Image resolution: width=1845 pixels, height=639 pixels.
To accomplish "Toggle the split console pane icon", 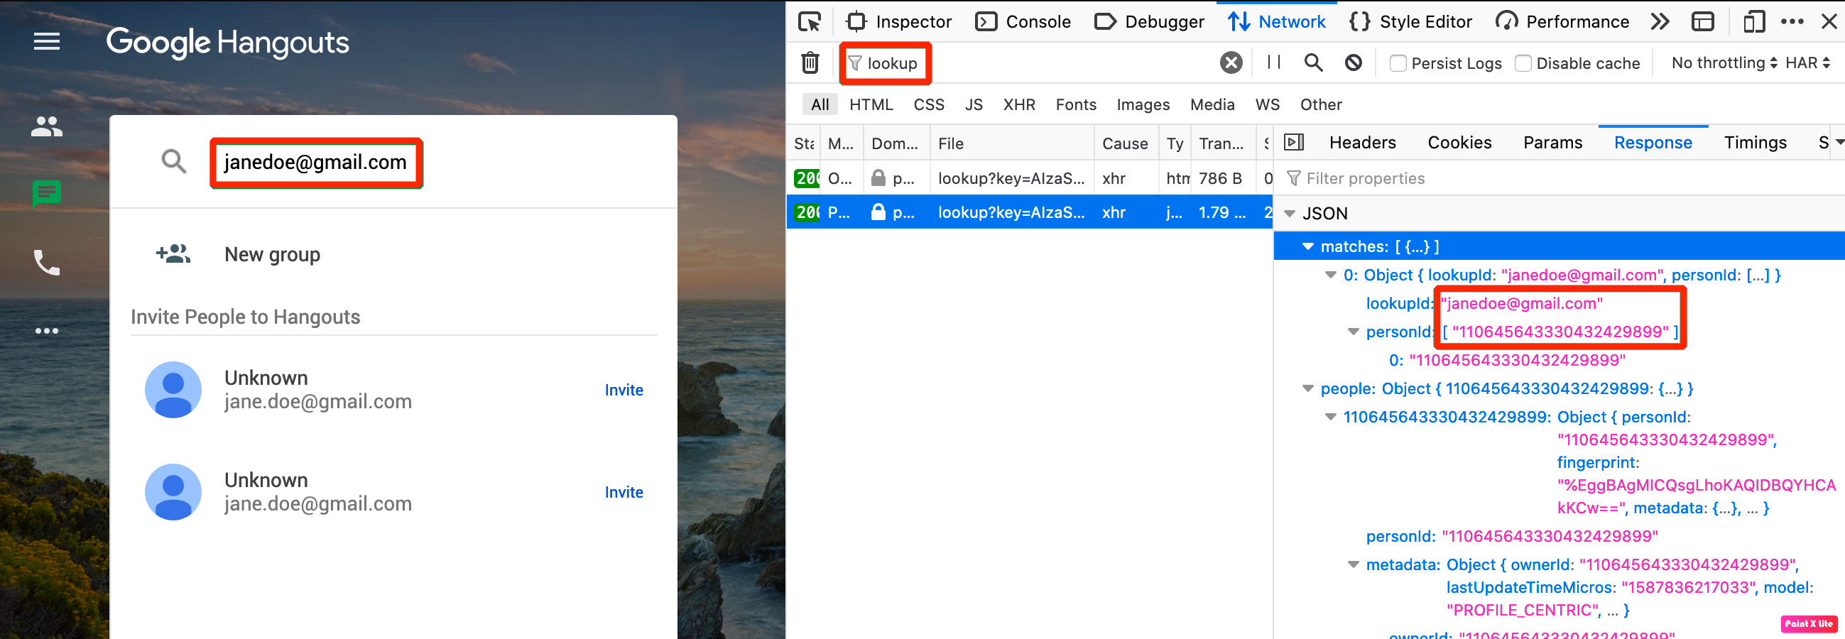I will coord(1703,22).
